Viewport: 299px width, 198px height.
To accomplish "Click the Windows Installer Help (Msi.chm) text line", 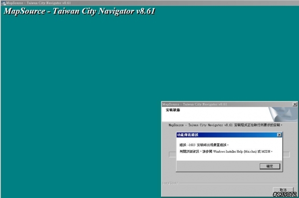I will coord(226,152).
